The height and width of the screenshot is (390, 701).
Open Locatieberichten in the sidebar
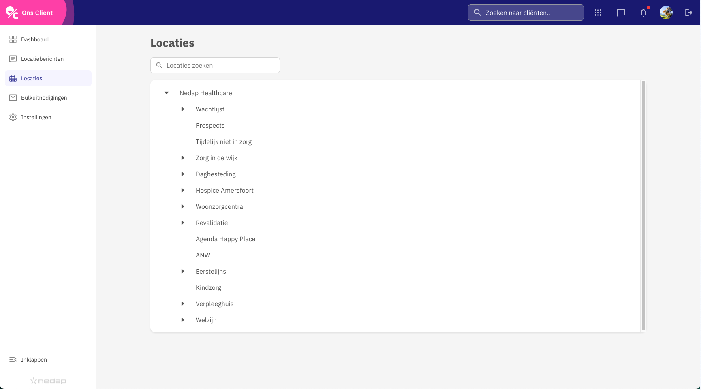click(x=48, y=59)
